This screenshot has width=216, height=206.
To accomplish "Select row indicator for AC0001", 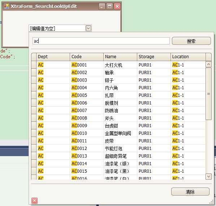I will (x=34, y=65).
